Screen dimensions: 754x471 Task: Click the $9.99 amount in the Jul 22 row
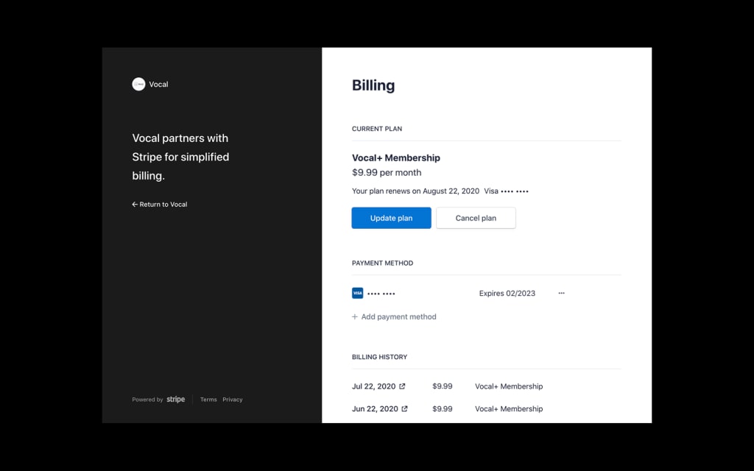pyautogui.click(x=443, y=386)
